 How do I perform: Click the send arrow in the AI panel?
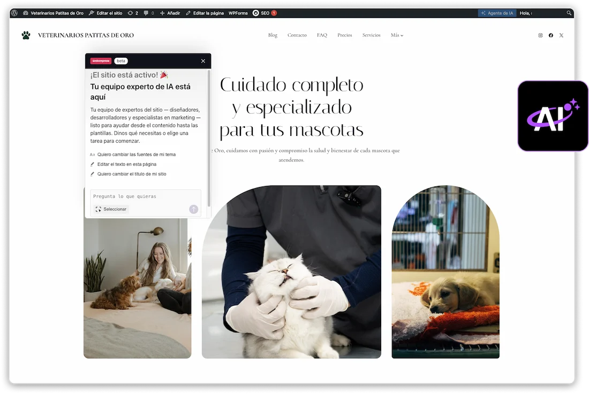tap(193, 209)
